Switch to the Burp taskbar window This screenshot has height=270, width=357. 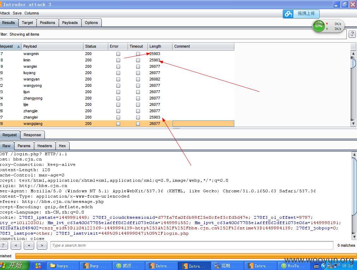click(96, 266)
